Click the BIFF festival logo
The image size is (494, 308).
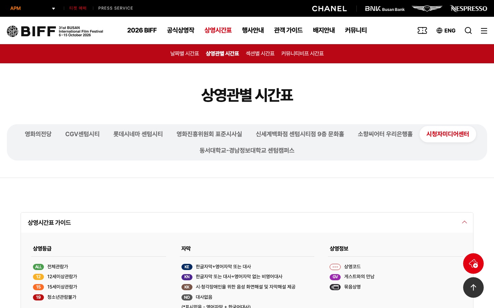pyautogui.click(x=55, y=31)
